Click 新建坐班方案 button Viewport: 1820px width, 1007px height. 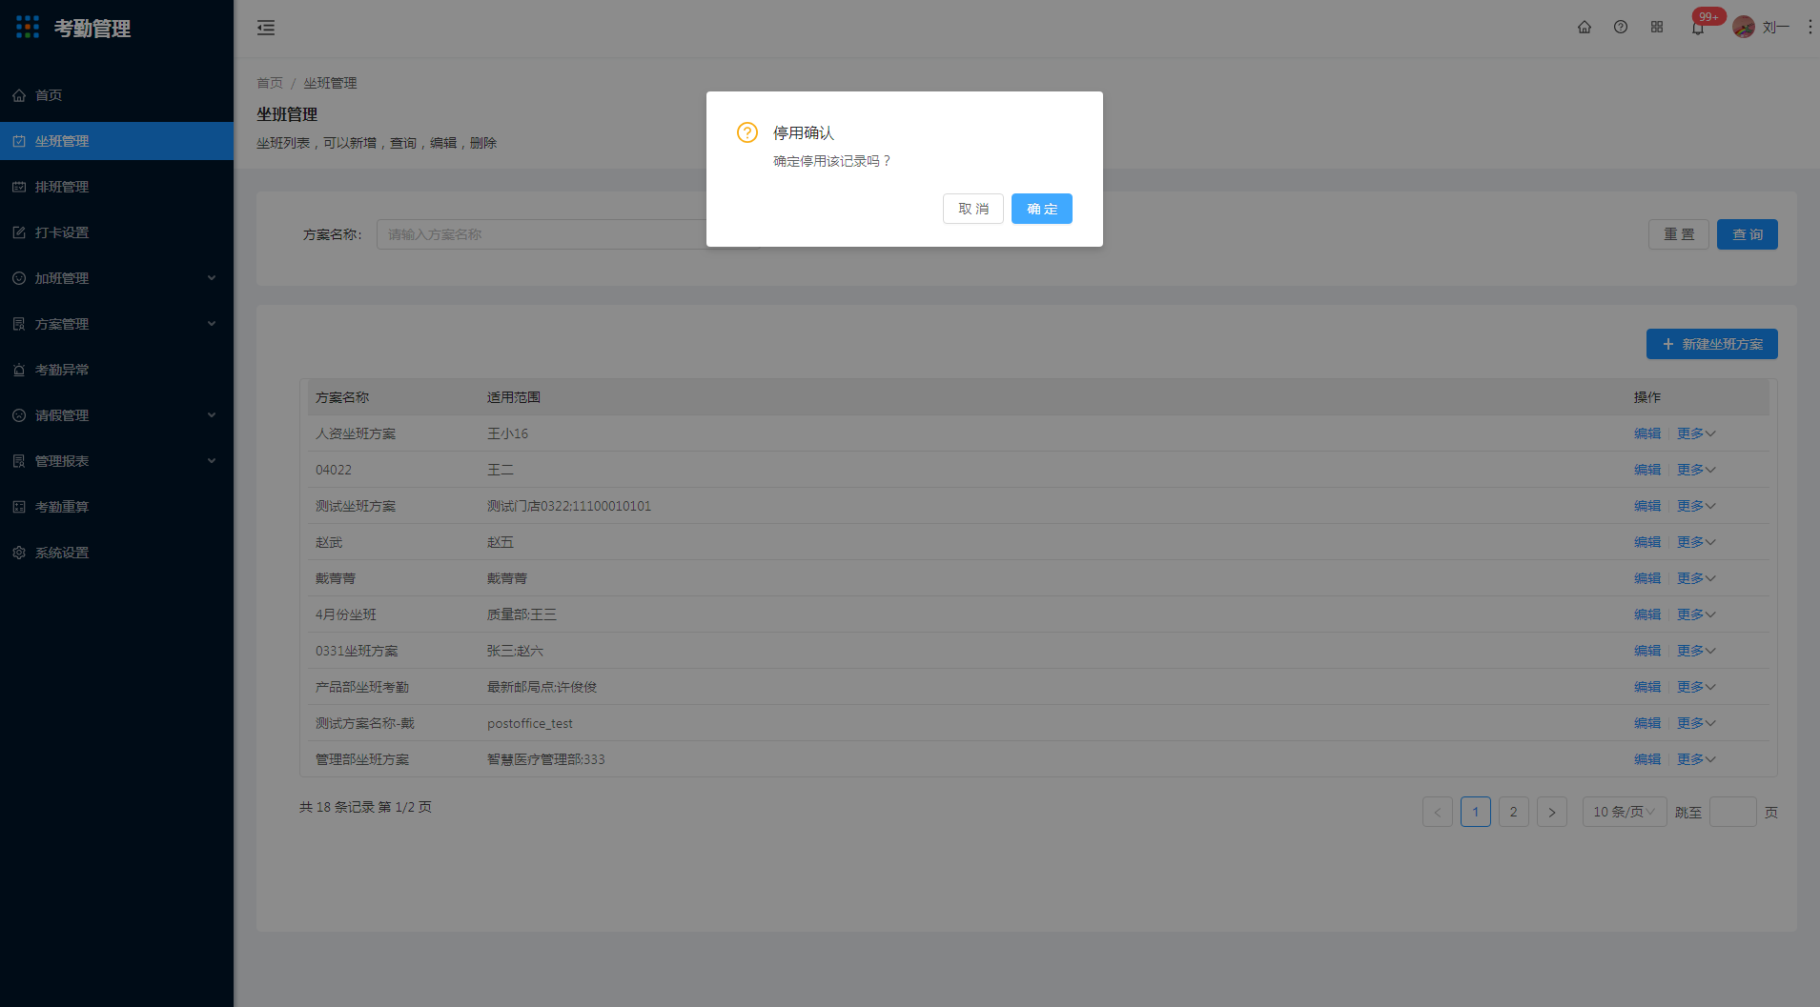pos(1712,344)
